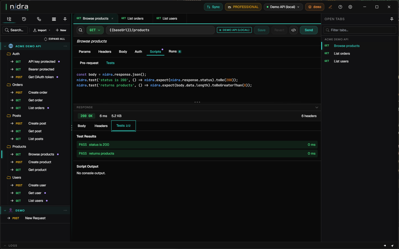The width and height of the screenshot is (399, 249).
Task: Open the collections tree view in sidebar
Action: click(x=9, y=19)
